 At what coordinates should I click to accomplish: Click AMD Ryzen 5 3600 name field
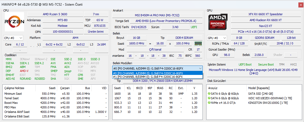55,14
